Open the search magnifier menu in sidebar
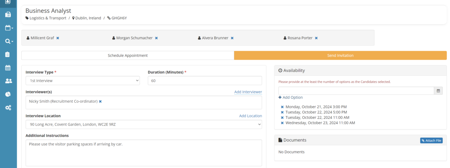 pyautogui.click(x=8, y=41)
